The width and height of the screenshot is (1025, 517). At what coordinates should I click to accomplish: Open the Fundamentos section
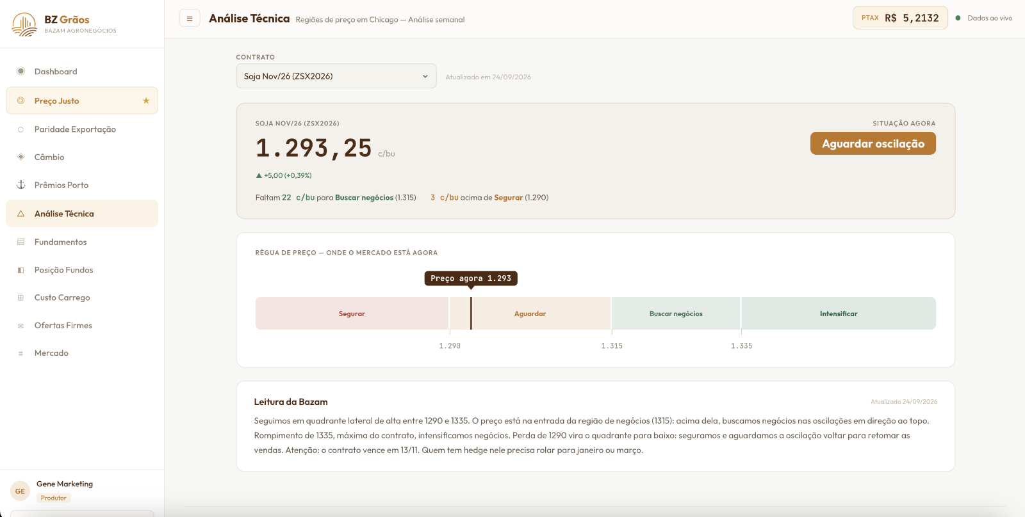tap(82, 242)
